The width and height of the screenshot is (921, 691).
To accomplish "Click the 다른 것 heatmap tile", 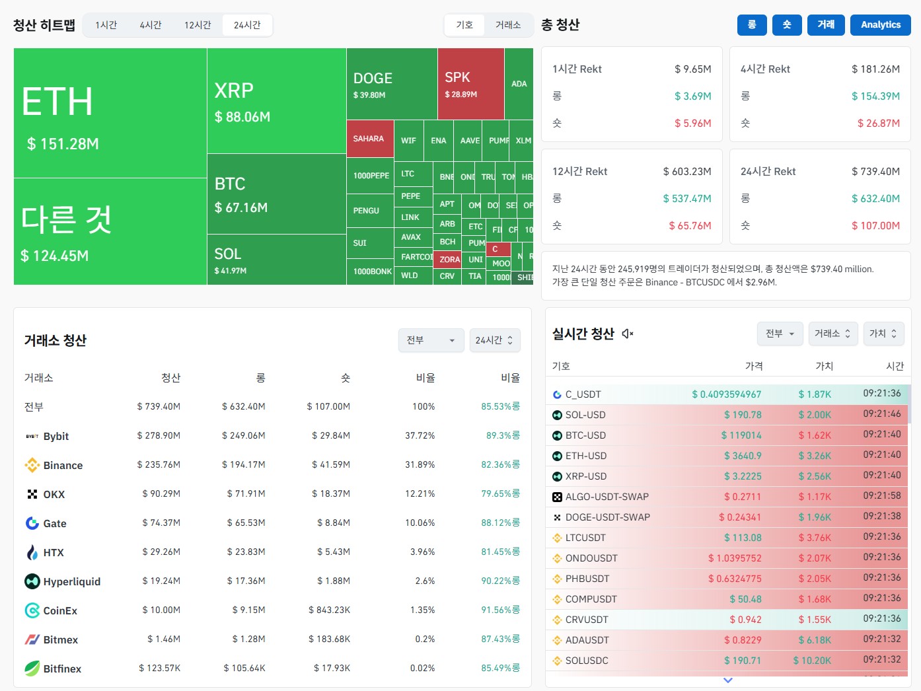I will tap(110, 232).
